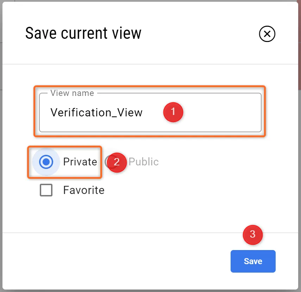
Task: Click the word "current" in dialog heading
Action: pyautogui.click(x=84, y=34)
